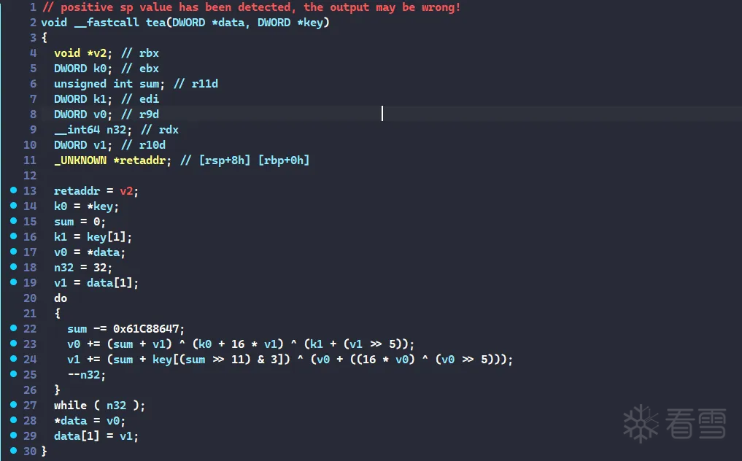Toggle breakpoint dot on line 27
The height and width of the screenshot is (461, 742).
[14, 405]
